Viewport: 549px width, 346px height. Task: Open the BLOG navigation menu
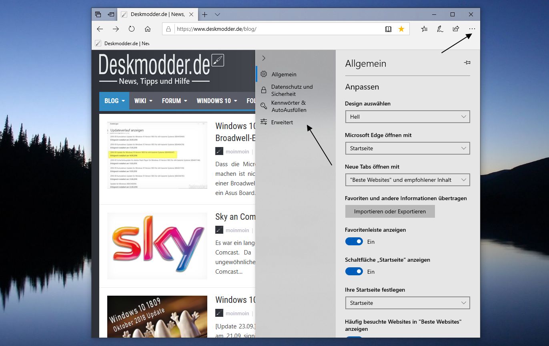[114, 101]
